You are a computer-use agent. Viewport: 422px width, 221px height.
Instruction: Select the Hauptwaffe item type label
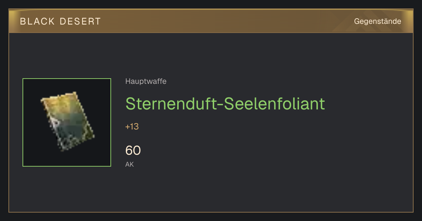146,81
